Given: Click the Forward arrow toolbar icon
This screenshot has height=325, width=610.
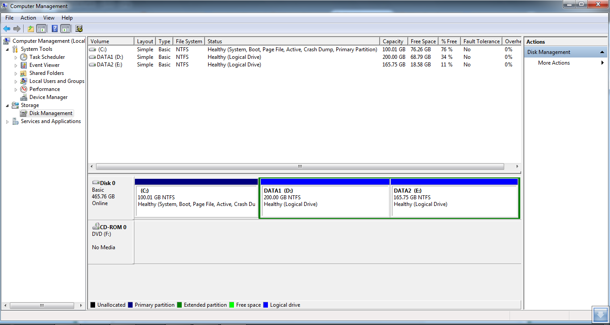Looking at the screenshot, I should [x=17, y=29].
